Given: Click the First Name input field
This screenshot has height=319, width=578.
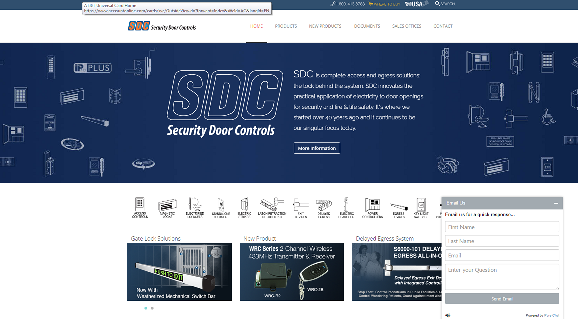Looking at the screenshot, I should 502,227.
